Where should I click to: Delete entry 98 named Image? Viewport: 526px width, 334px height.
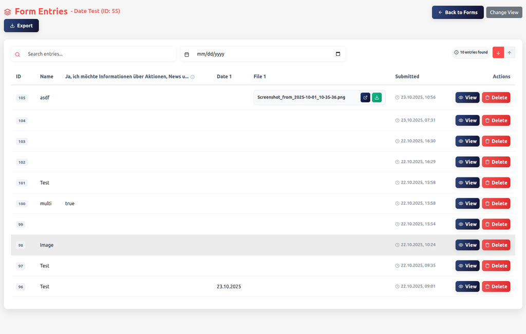tap(496, 245)
